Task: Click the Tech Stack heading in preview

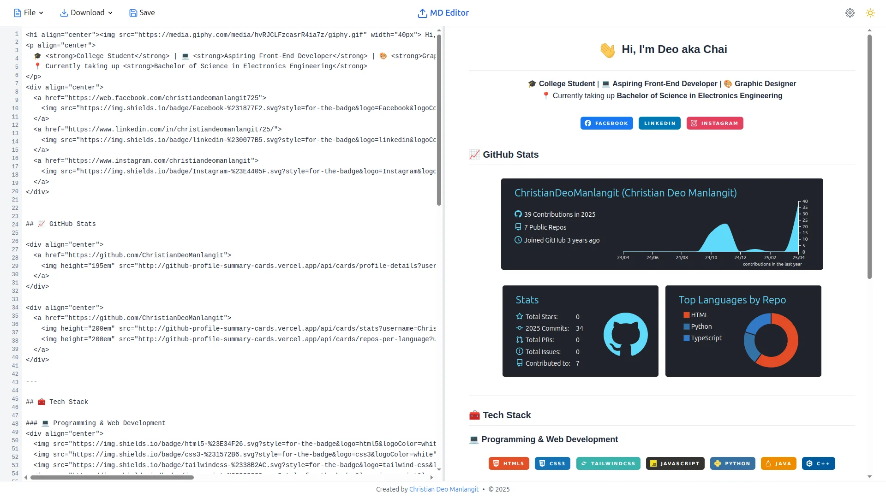Action: [x=500, y=415]
